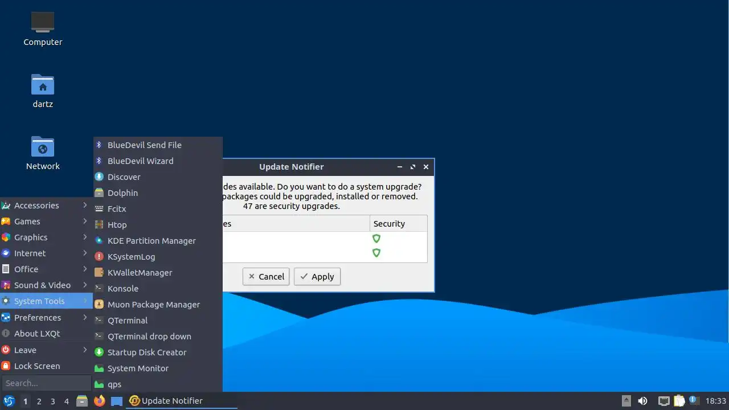Open System Monitor
This screenshot has width=729, height=410.
coord(158,368)
